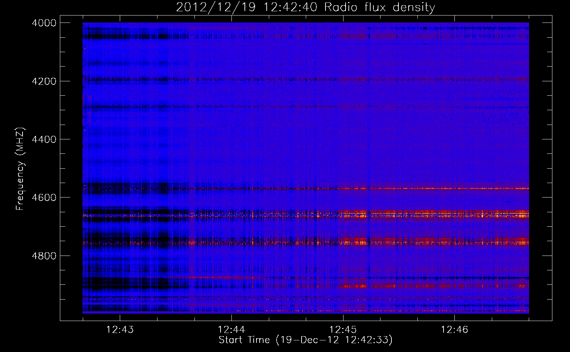Select the 12:46 time tick label
Screen dimensions: 570x352
click(454, 329)
